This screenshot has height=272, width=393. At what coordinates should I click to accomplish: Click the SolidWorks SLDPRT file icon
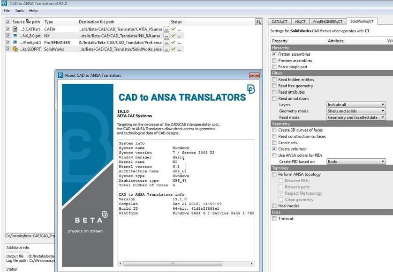[x=15, y=49]
